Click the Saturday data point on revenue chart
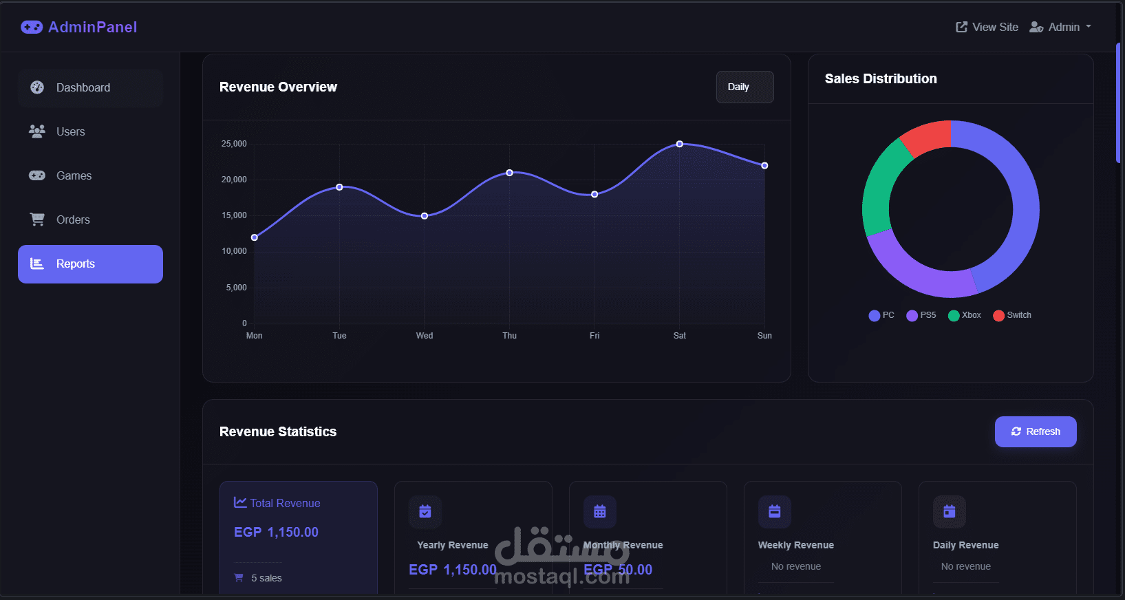The width and height of the screenshot is (1125, 600). tap(680, 144)
